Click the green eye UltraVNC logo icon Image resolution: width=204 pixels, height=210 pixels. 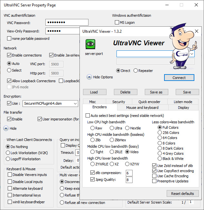[90, 44]
